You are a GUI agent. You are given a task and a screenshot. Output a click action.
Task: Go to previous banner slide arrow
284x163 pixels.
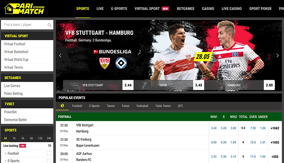(x=60, y=55)
